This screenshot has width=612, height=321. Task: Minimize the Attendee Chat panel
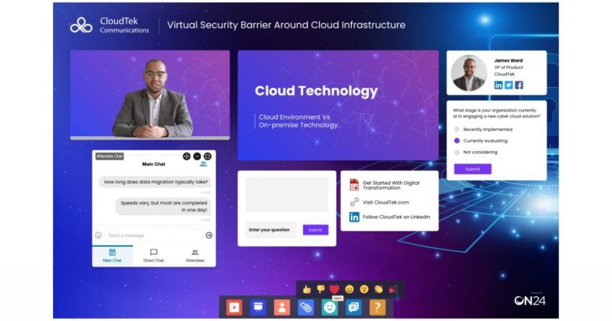(197, 156)
